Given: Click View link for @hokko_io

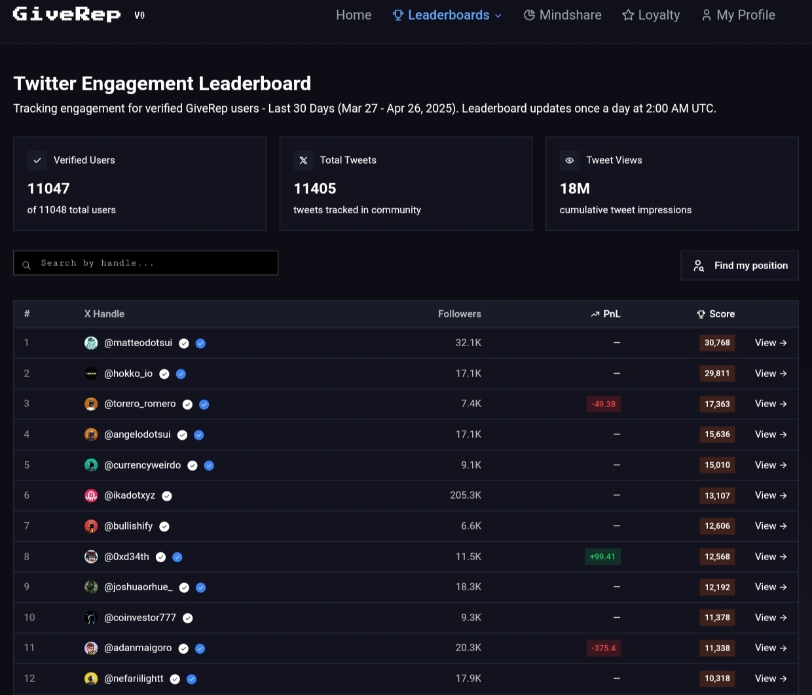Looking at the screenshot, I should tap(771, 374).
